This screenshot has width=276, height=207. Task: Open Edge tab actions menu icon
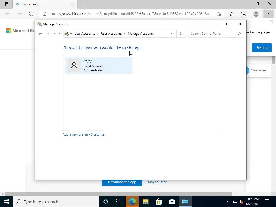coord(6,4)
